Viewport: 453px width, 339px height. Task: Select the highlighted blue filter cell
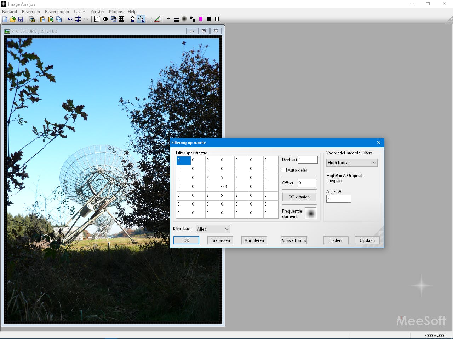184,160
